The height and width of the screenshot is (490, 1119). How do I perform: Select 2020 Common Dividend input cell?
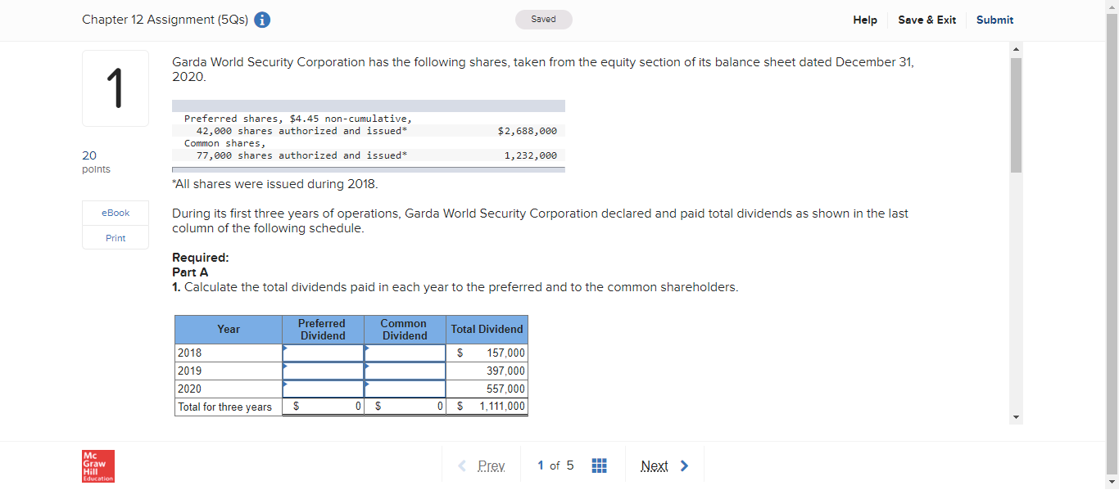(405, 389)
